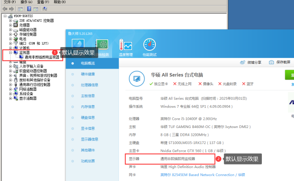Select the 磁盘驱动器 disk icon in tree

16,30
